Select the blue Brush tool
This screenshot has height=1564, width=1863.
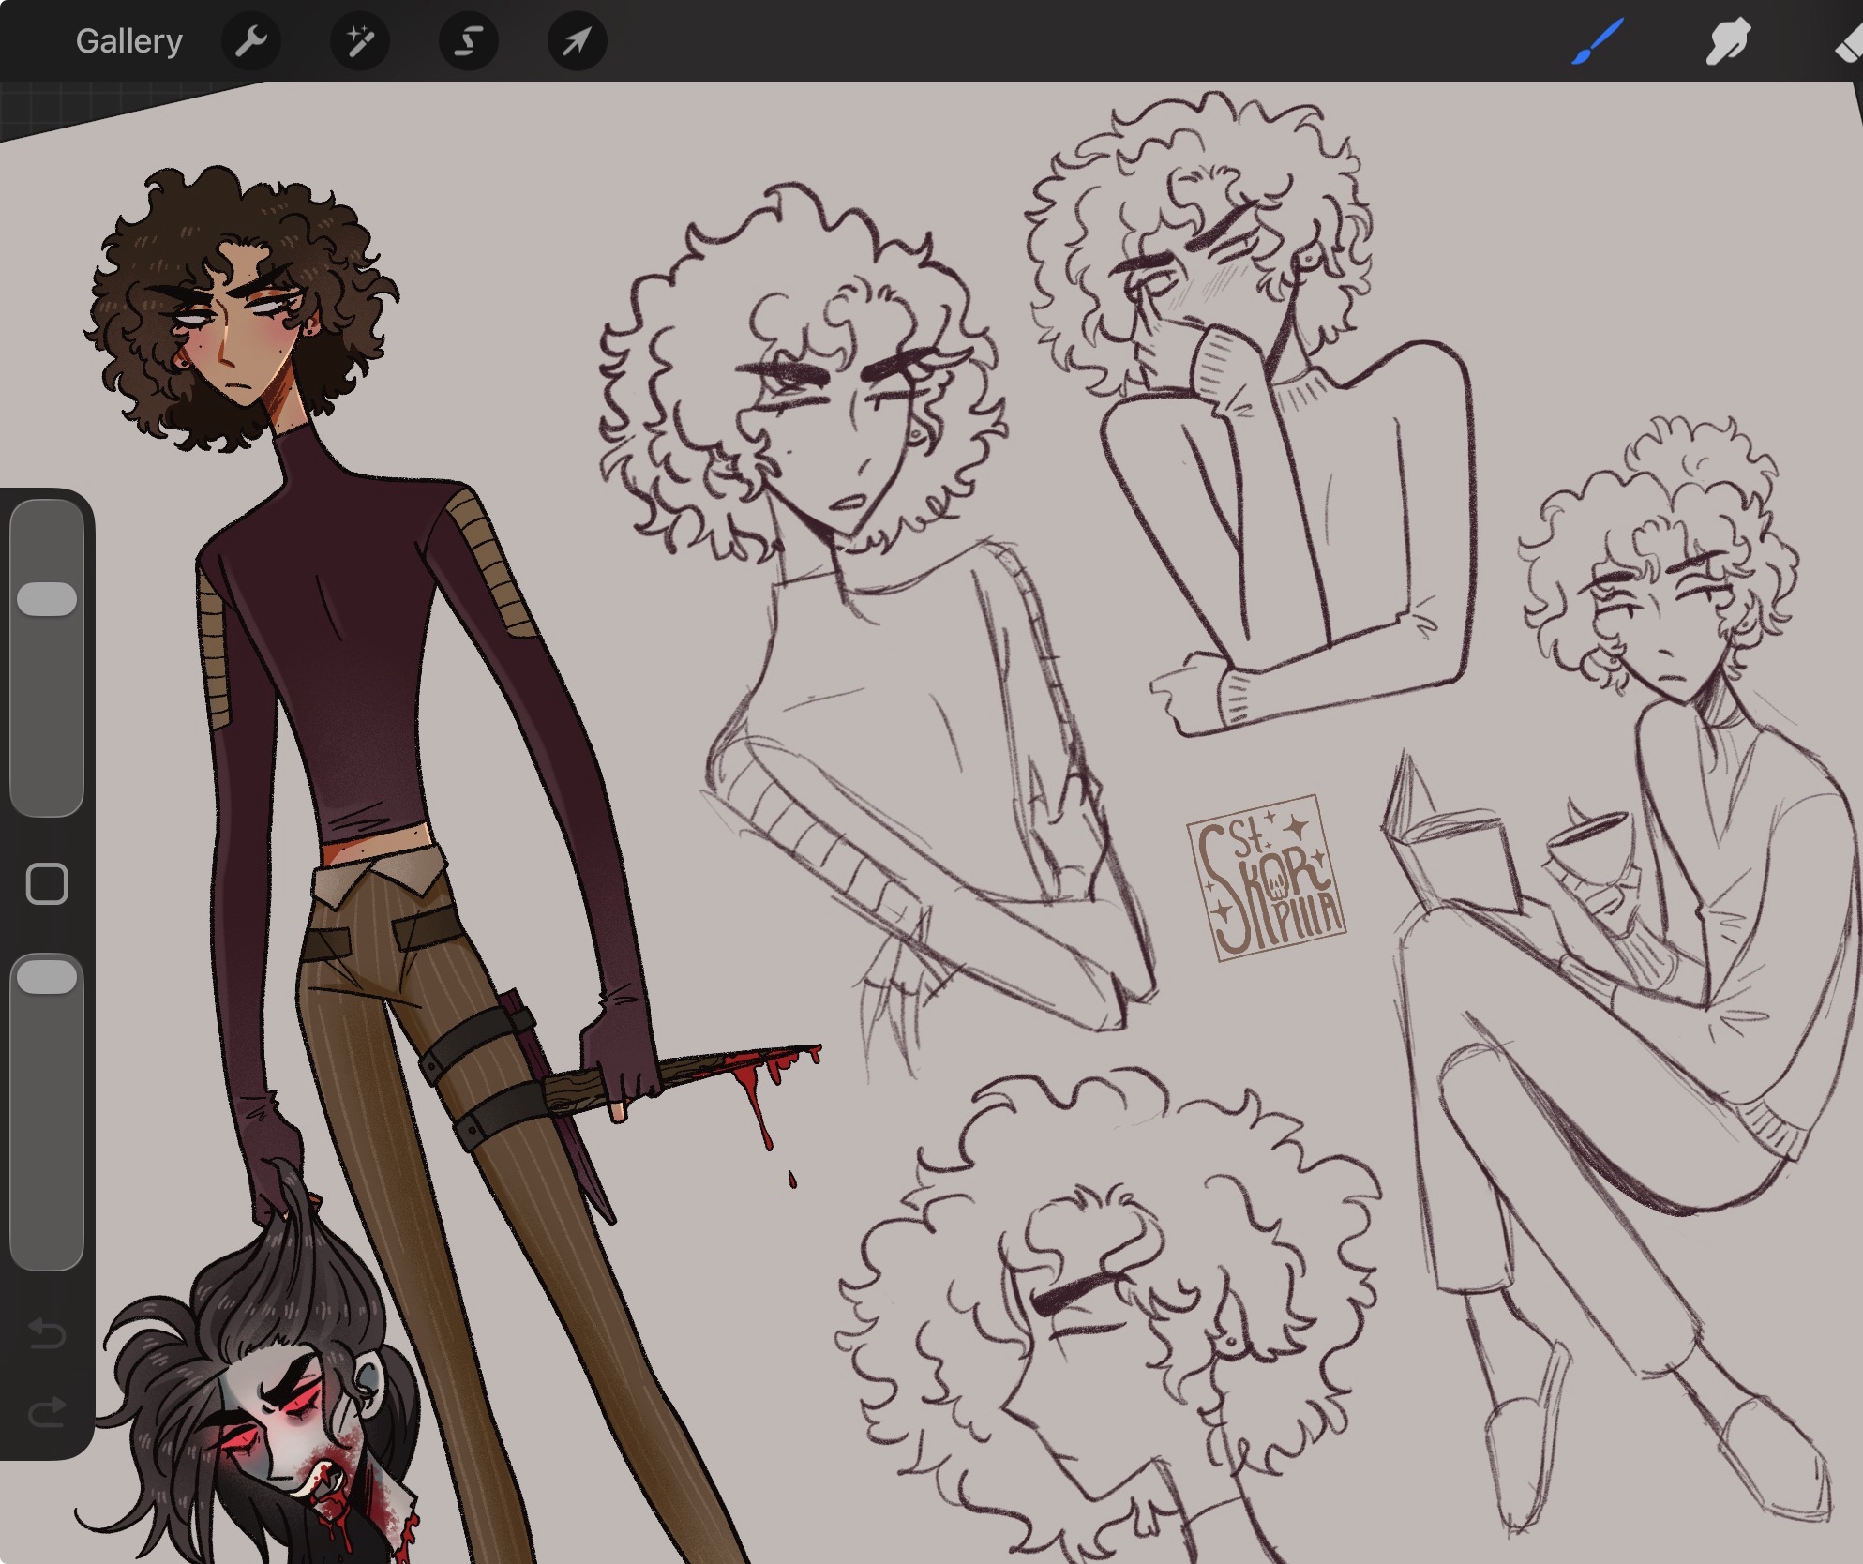tap(1597, 41)
